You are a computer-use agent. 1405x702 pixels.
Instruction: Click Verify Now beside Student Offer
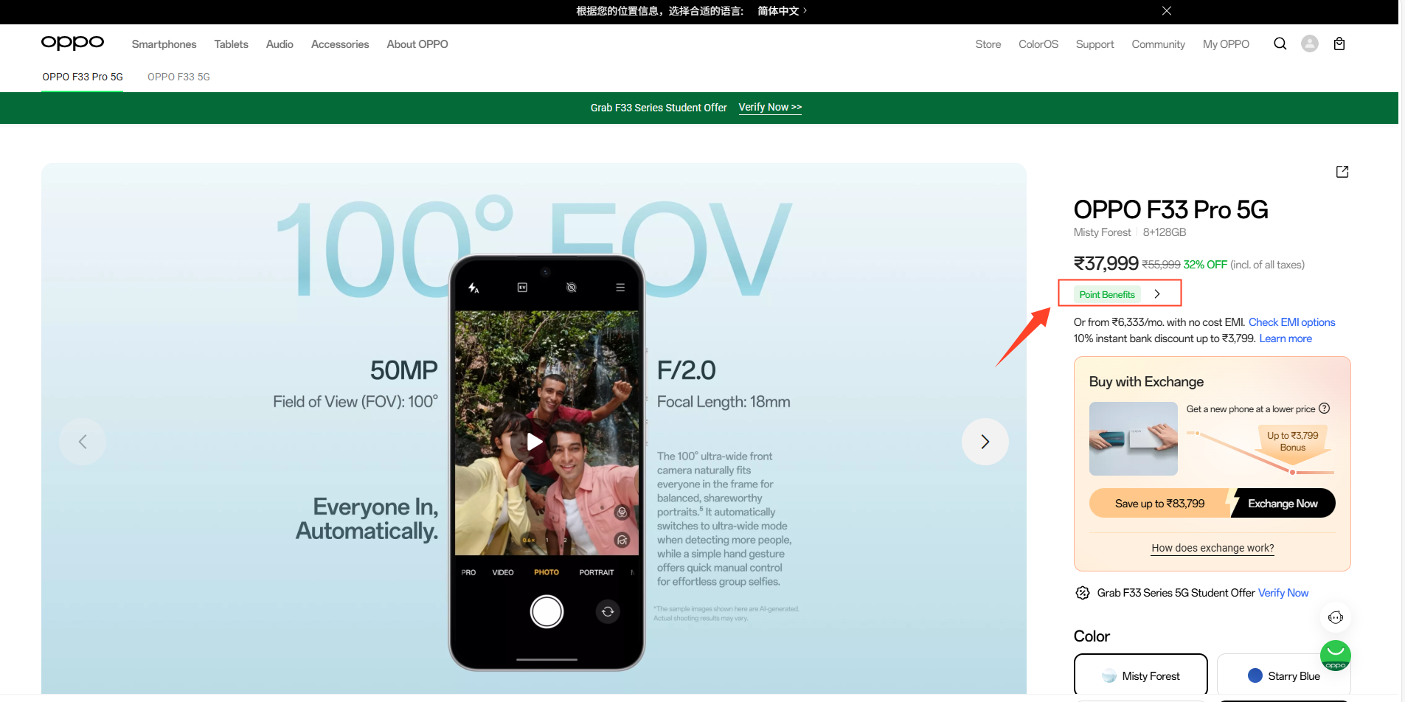pos(1283,593)
